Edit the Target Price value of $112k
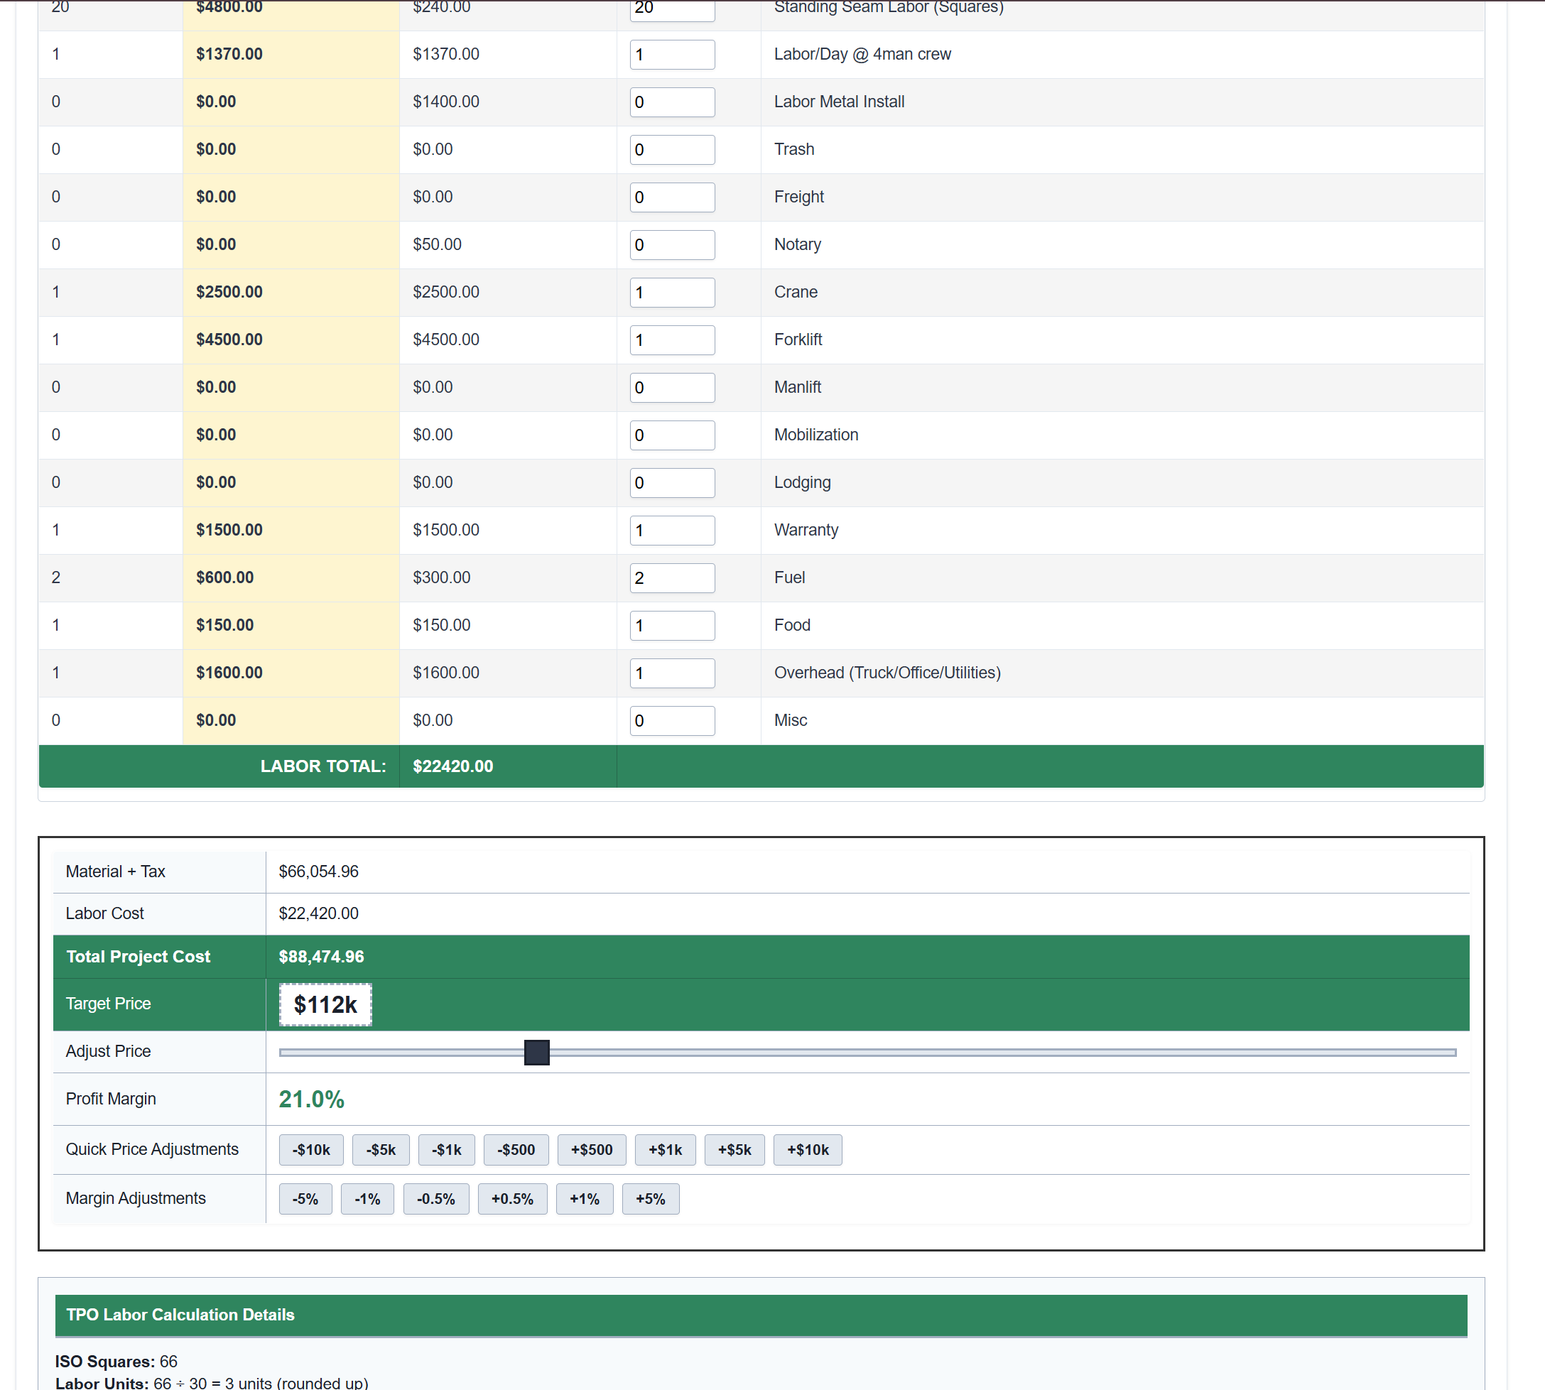The height and width of the screenshot is (1390, 1545). (x=325, y=1004)
